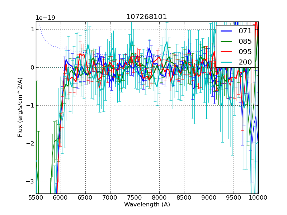Click the 6500 x-axis tick label
This screenshot has width=287, height=215.
pyautogui.click(x=85, y=197)
